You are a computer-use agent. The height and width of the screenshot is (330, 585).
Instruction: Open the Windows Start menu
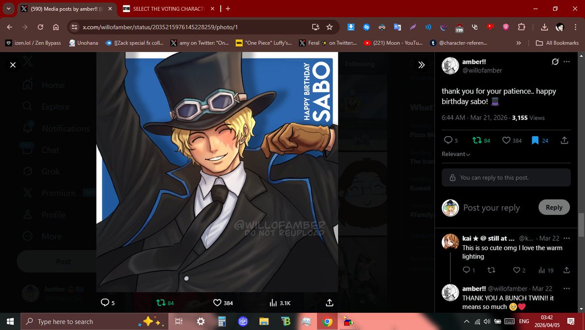click(x=10, y=321)
